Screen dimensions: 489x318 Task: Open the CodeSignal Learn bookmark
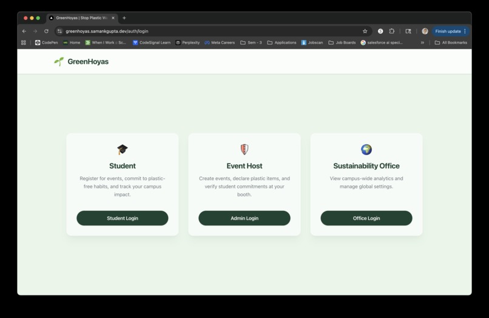point(152,42)
